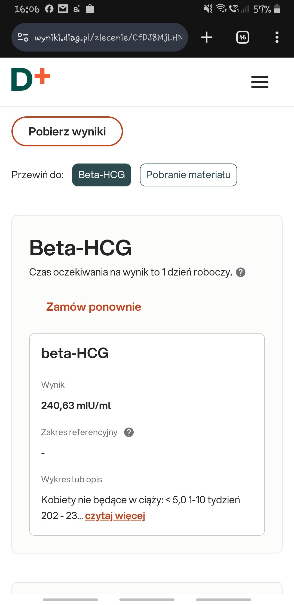Image resolution: width=294 pixels, height=605 pixels.
Task: Open the tab switcher showing 46 tabs
Action: [243, 37]
